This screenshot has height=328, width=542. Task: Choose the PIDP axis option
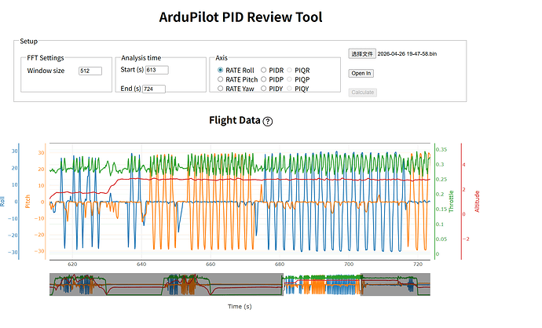click(x=263, y=79)
